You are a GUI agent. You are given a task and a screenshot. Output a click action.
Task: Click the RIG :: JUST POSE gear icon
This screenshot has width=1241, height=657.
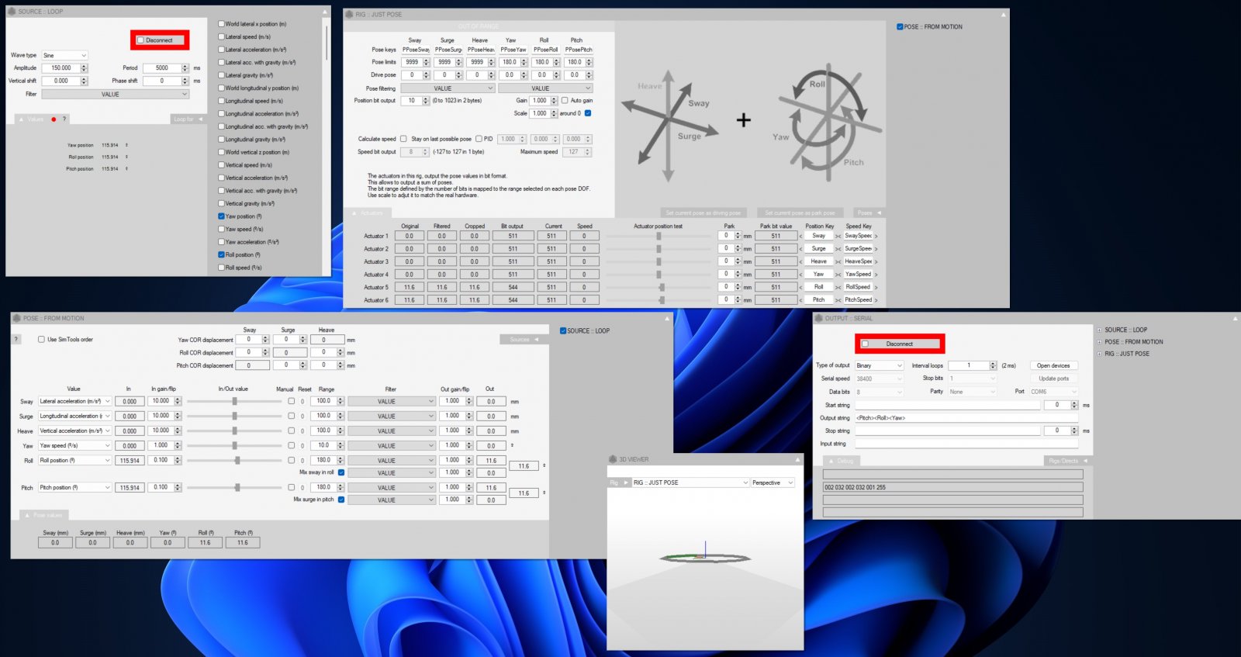(x=350, y=14)
